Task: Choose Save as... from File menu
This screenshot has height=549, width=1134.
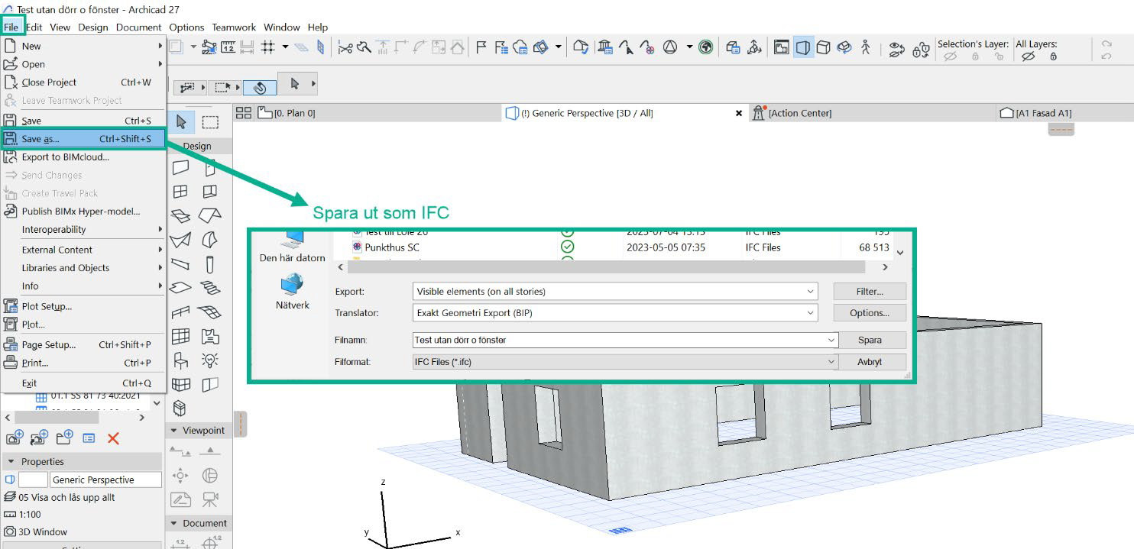Action: [83, 139]
